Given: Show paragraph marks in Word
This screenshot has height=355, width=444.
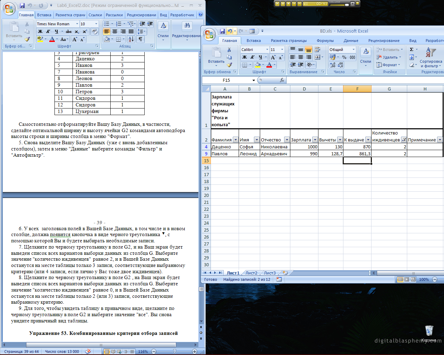Looking at the screenshot, I should point(140,39).
